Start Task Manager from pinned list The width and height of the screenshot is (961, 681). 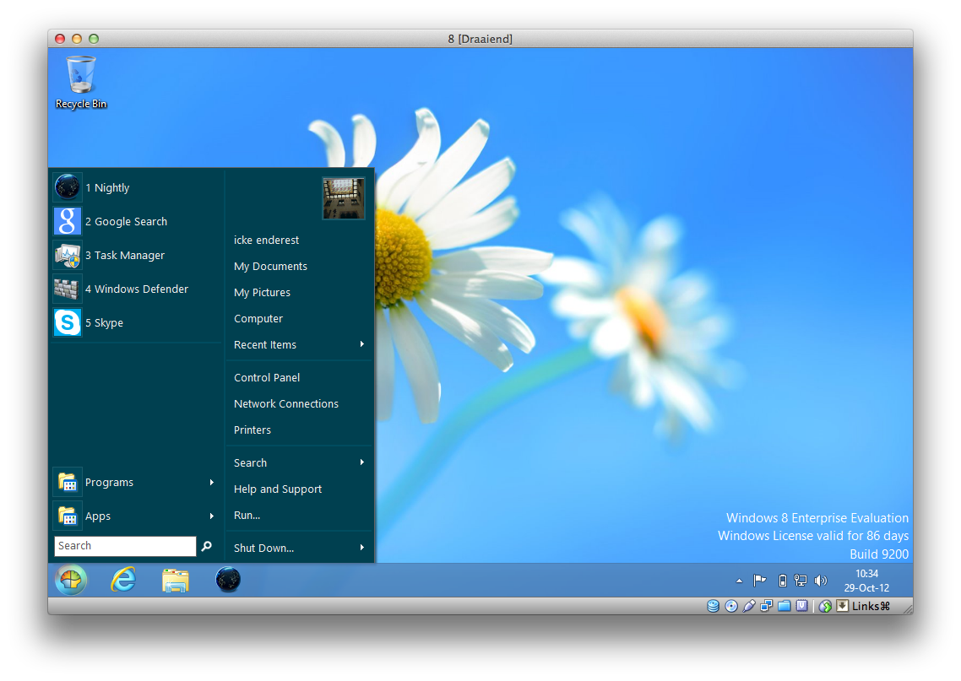point(124,256)
